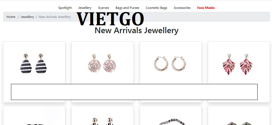This screenshot has height=125, width=272.
Task: Open the first product card in second row
Action: click(34, 116)
